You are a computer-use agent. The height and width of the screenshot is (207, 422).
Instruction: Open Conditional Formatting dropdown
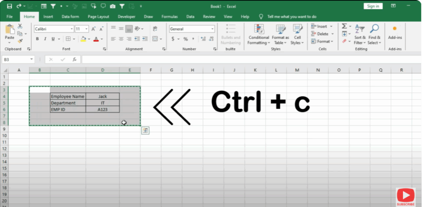pyautogui.click(x=258, y=35)
